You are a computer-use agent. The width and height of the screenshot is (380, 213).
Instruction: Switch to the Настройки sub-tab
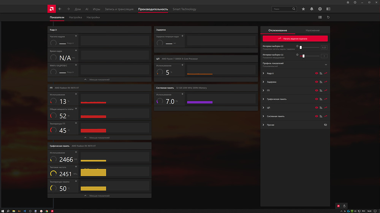point(93,17)
